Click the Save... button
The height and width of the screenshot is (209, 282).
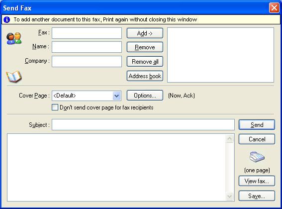tap(257, 196)
